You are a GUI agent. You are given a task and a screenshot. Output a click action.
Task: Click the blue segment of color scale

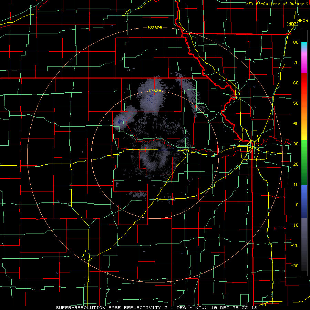[304, 201]
